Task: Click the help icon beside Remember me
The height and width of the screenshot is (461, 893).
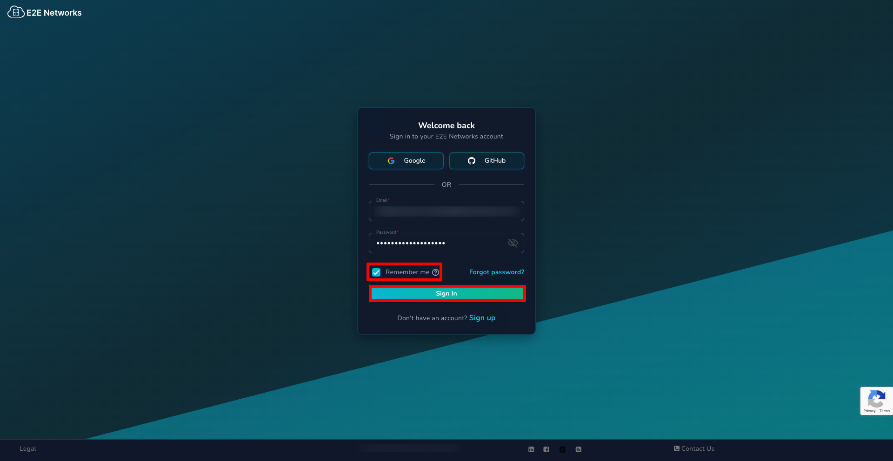Action: [x=435, y=272]
